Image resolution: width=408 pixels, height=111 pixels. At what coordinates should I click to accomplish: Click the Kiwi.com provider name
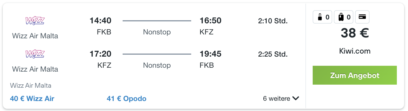click(x=354, y=51)
